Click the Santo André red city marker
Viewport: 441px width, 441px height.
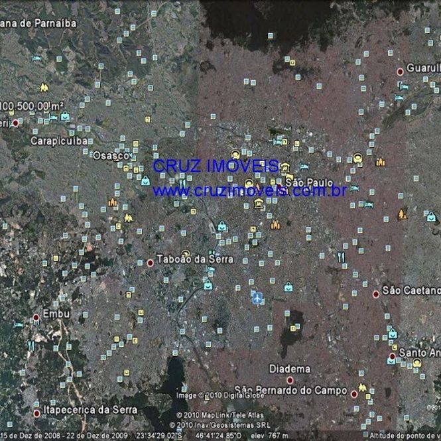pyautogui.click(x=393, y=356)
